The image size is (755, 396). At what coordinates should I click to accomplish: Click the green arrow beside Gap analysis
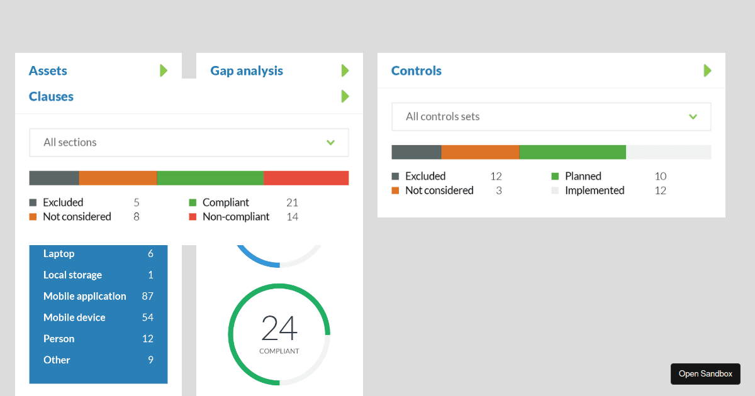[x=344, y=70]
